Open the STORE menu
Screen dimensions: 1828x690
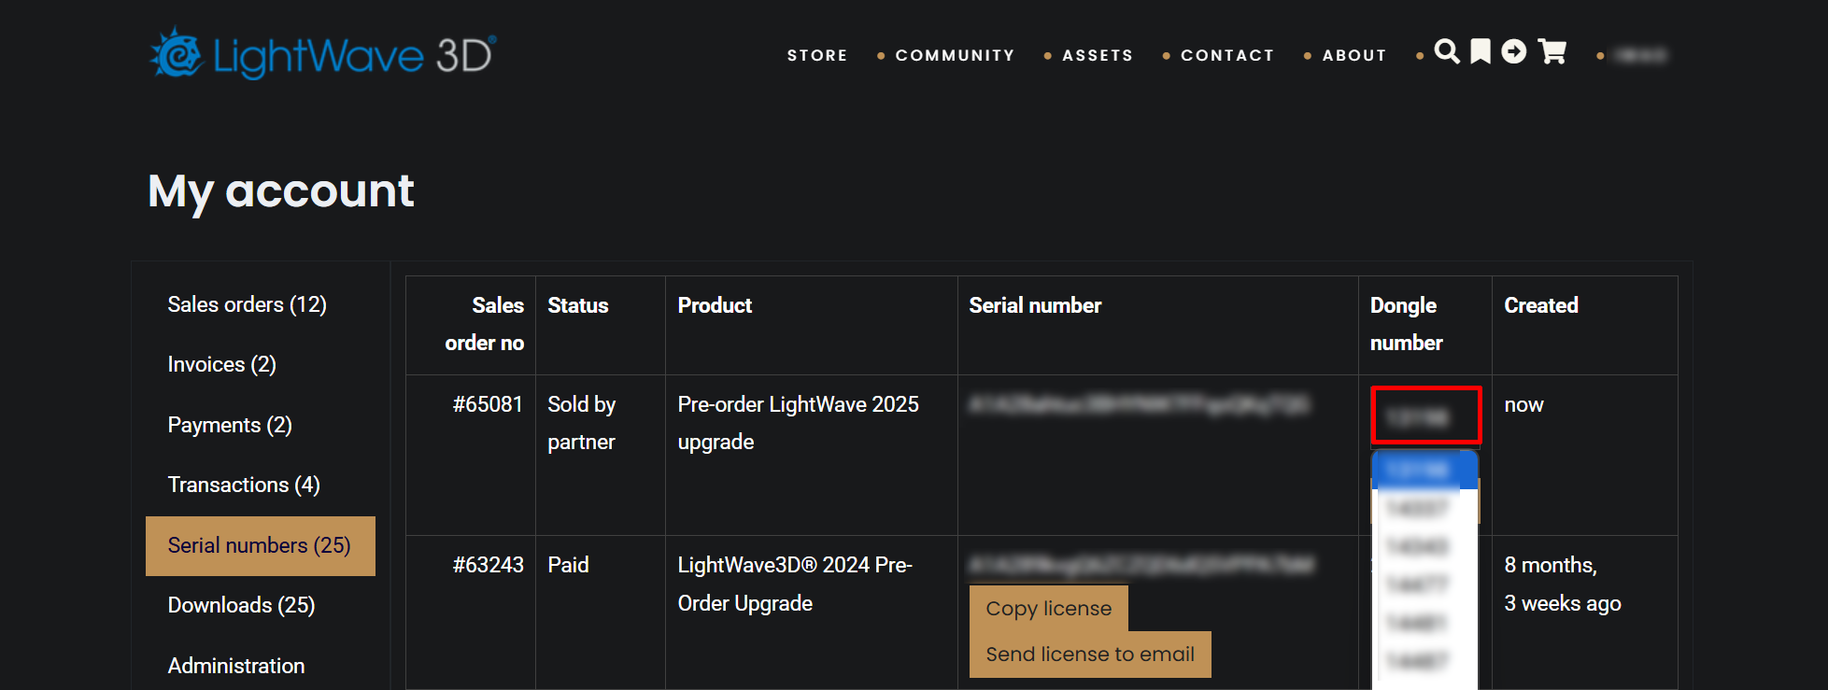(x=817, y=55)
